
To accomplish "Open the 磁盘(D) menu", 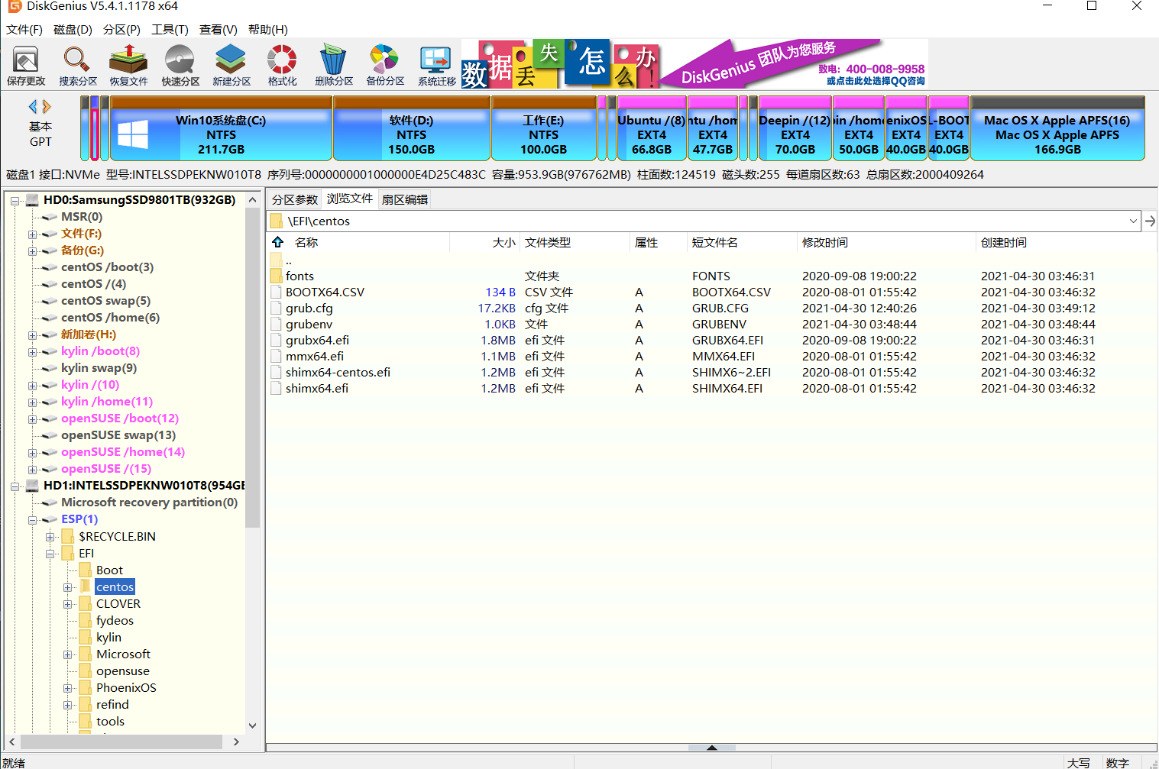I will (73, 29).
